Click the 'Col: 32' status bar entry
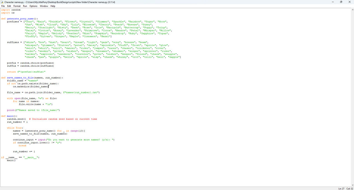Screen dimensions: 354x190 (x=350, y=188)
